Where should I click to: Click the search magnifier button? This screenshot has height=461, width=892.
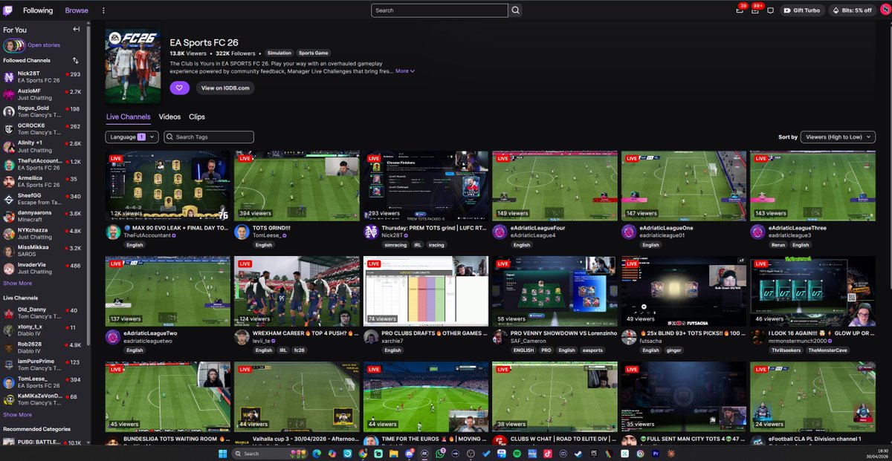tap(516, 10)
